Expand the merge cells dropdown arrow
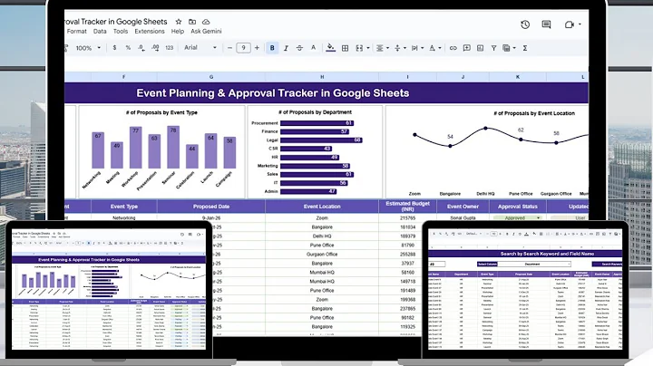This screenshot has width=653, height=366. [368, 48]
